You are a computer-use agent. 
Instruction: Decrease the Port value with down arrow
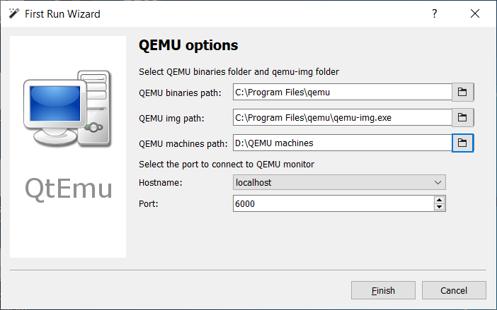(440, 207)
